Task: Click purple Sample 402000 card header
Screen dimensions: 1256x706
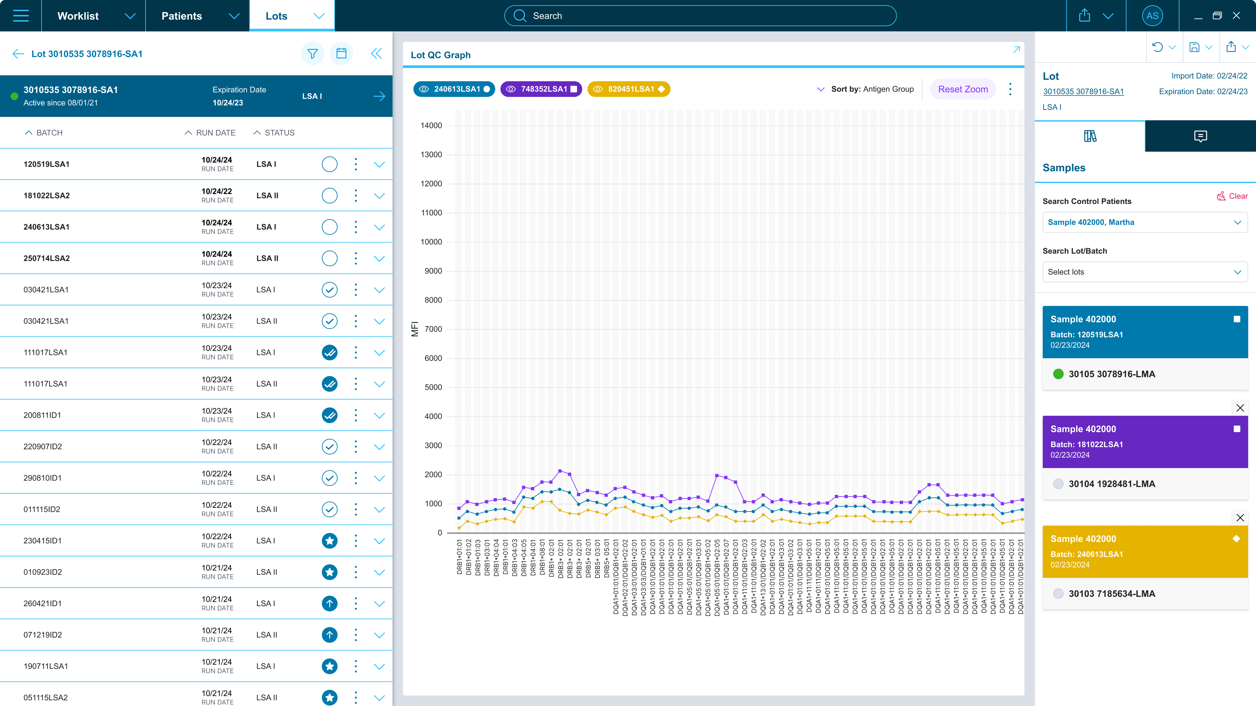Action: pos(1144,442)
